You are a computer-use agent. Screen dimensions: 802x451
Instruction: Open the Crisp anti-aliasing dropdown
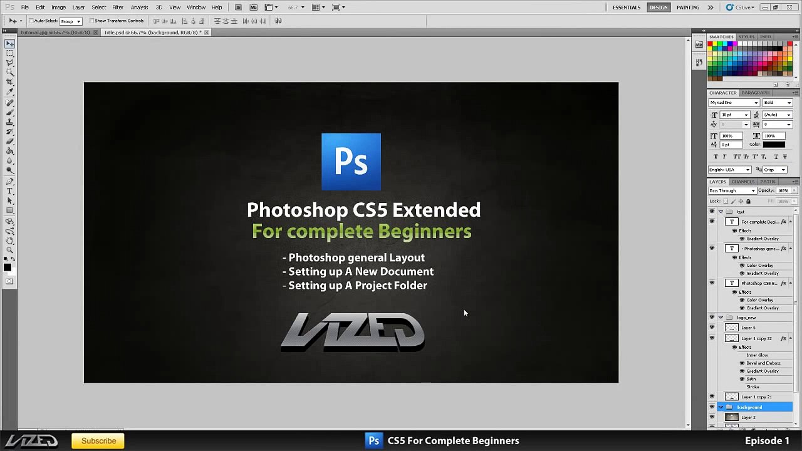click(775, 170)
